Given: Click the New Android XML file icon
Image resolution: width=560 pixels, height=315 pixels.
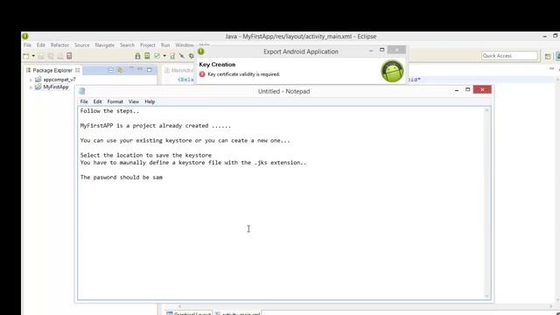Looking at the screenshot, I should pyautogui.click(x=172, y=56).
